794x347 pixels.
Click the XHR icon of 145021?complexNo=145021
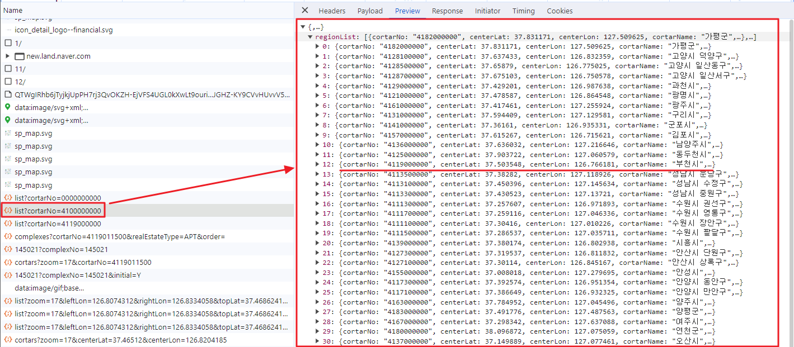(8, 249)
